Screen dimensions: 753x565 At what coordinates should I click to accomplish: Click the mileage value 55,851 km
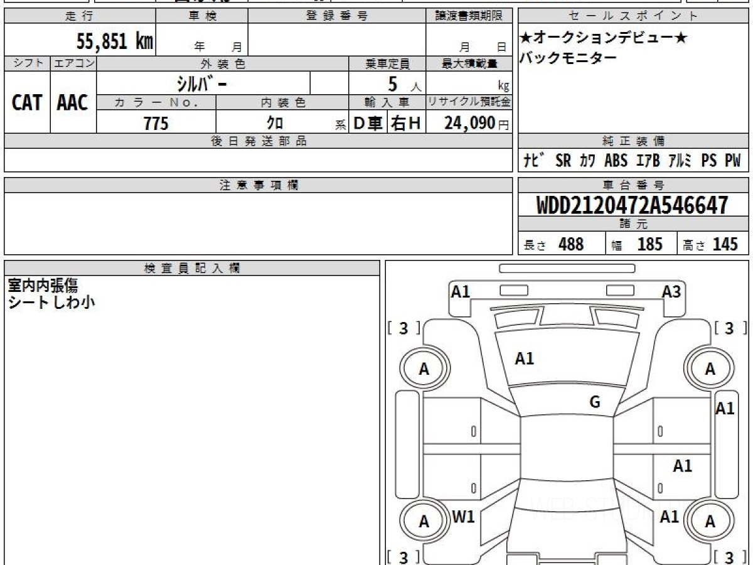115,42
